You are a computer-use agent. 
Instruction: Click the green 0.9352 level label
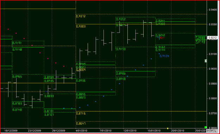click(x=121, y=19)
